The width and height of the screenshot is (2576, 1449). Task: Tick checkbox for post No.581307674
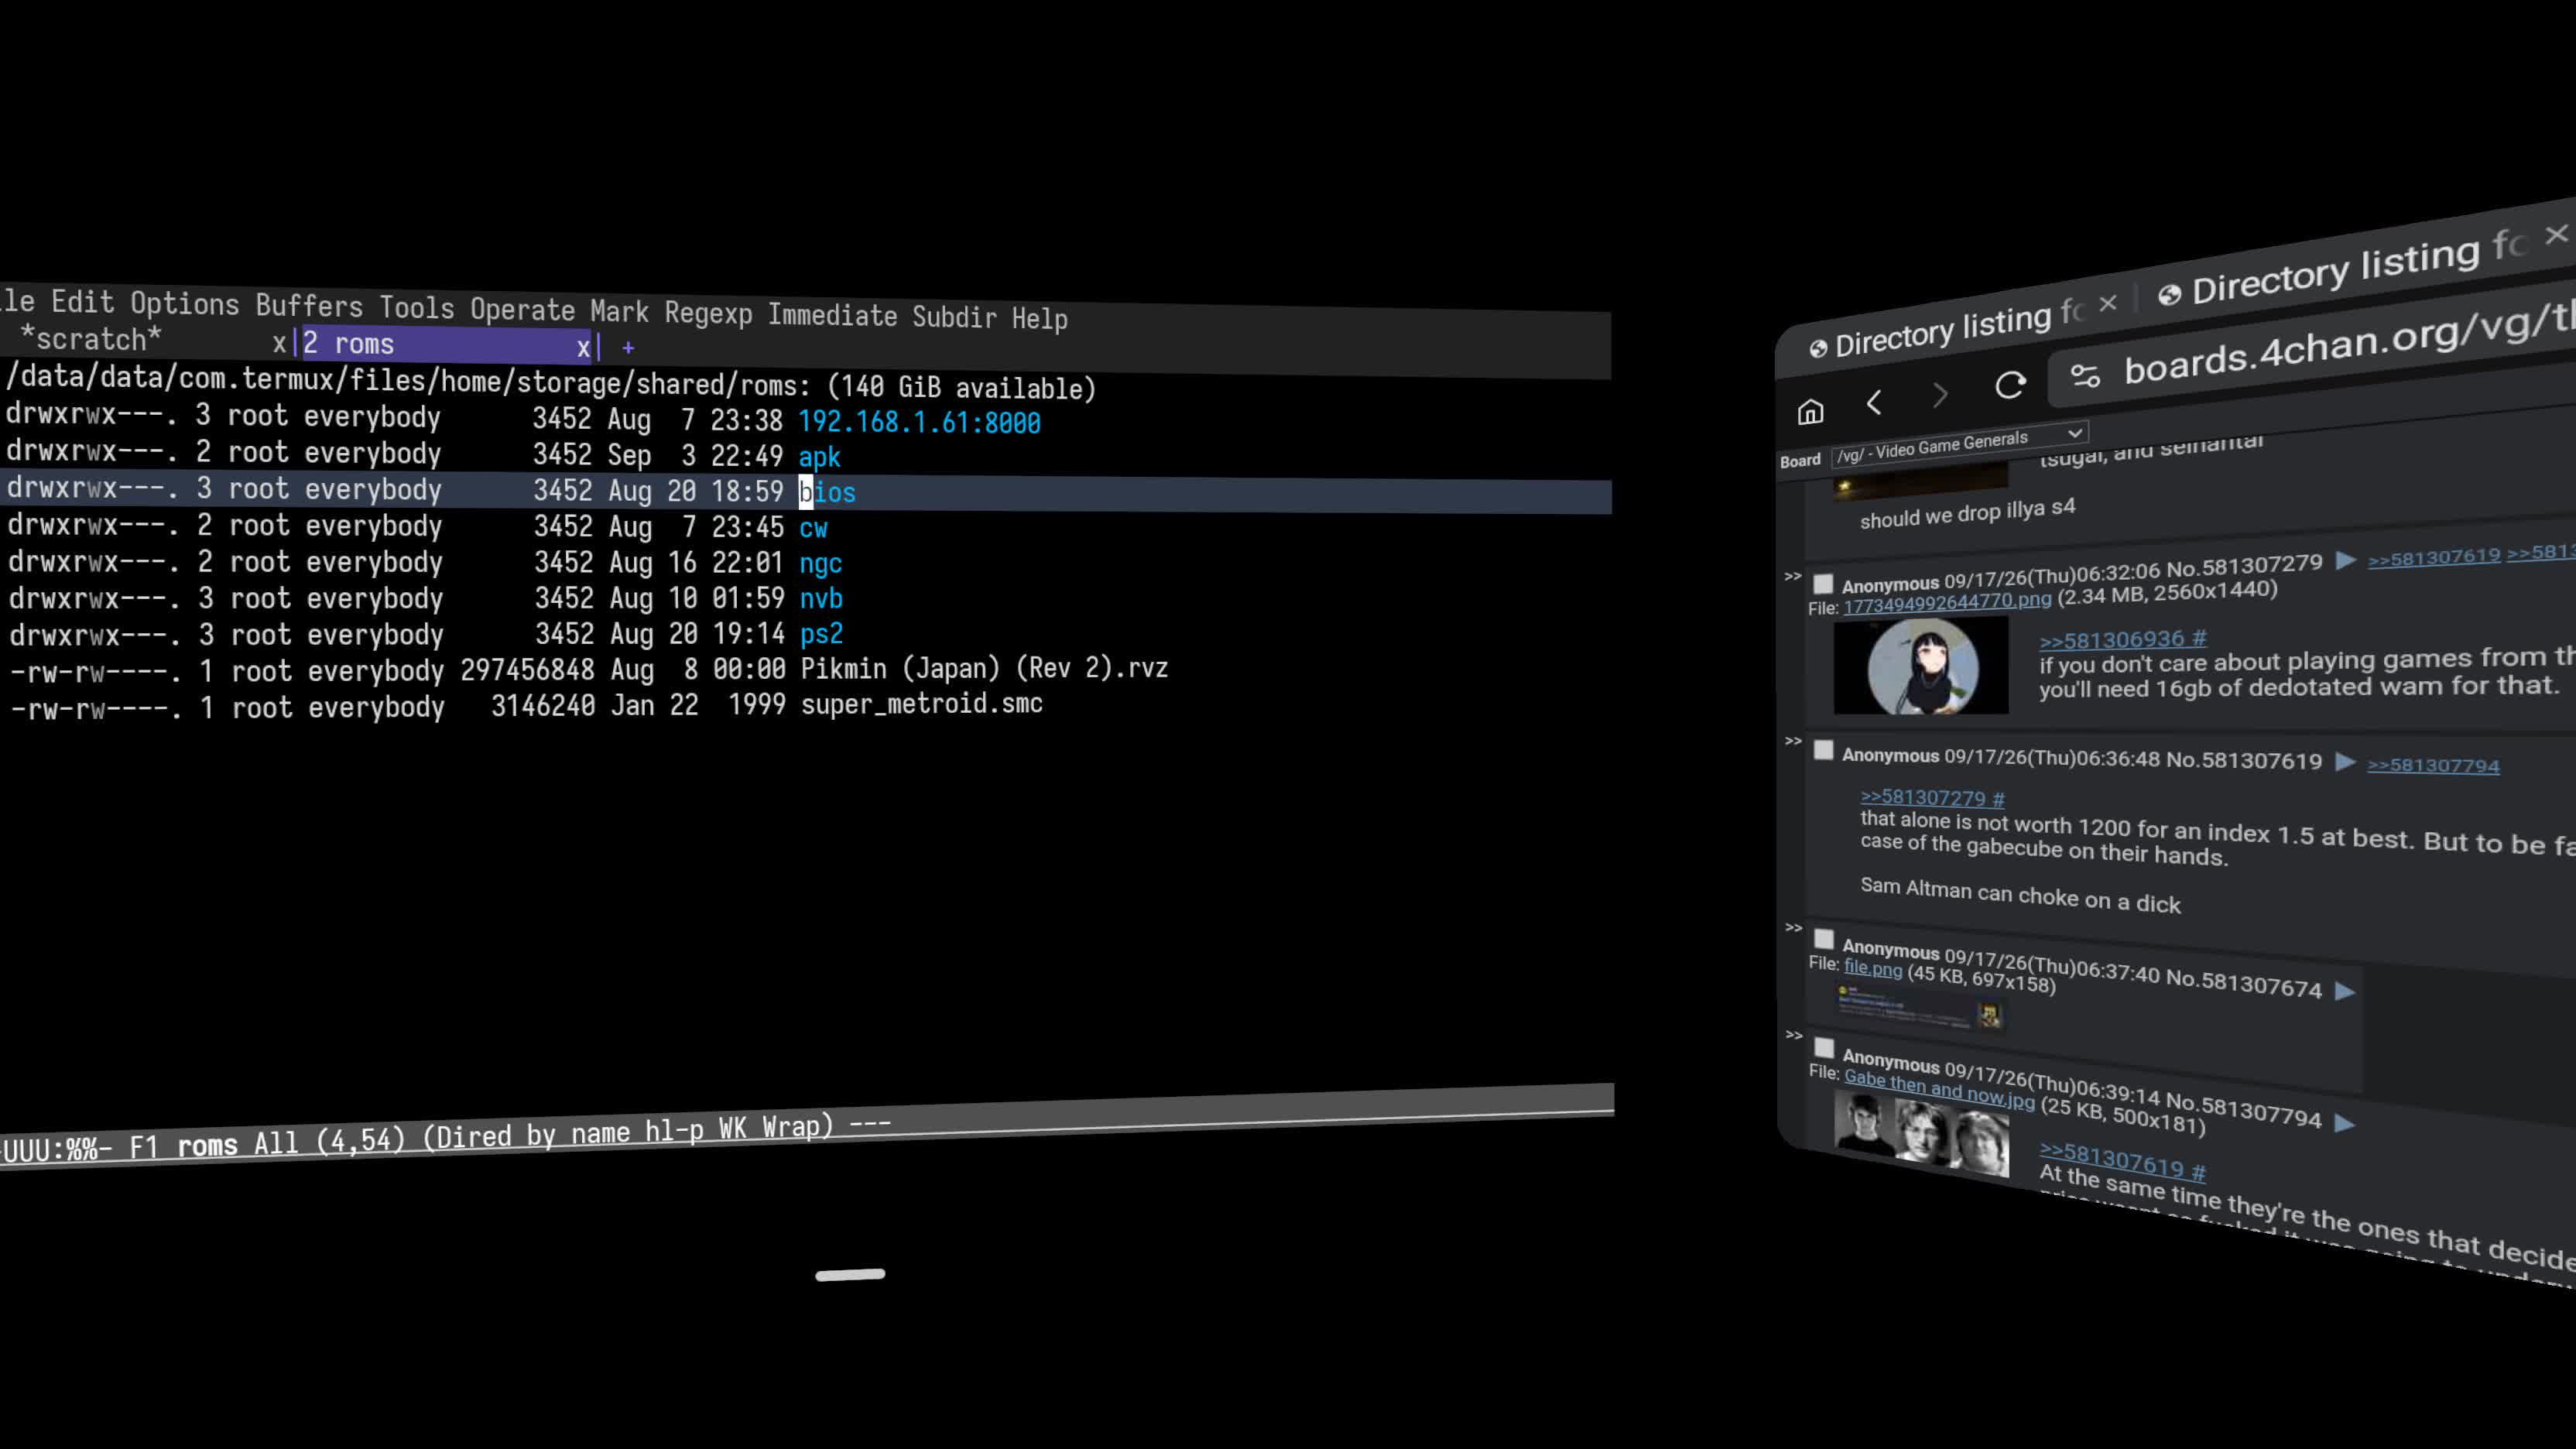[1824, 939]
